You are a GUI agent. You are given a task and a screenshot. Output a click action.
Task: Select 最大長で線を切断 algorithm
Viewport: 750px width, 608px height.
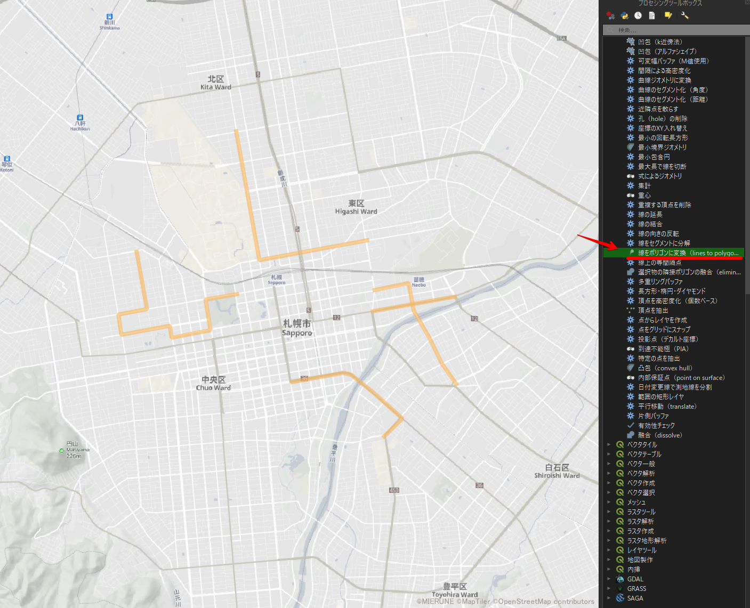click(662, 166)
